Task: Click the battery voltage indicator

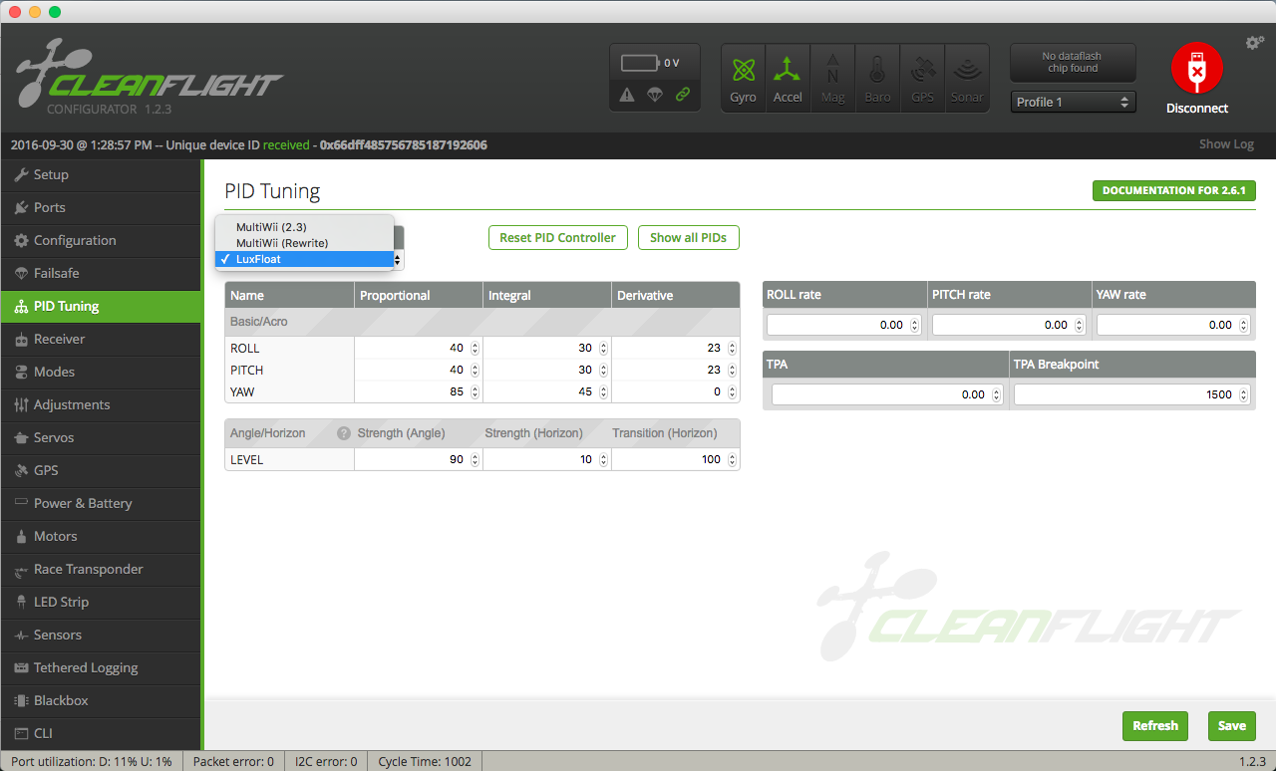Action: coord(650,63)
